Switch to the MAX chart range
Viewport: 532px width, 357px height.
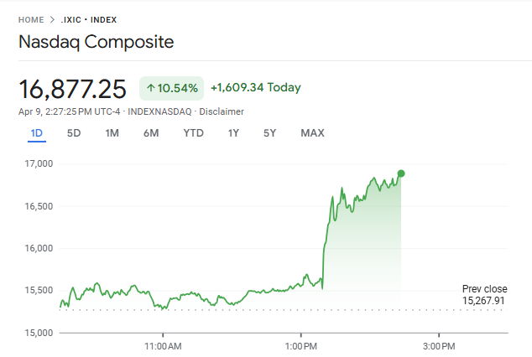[x=312, y=133]
